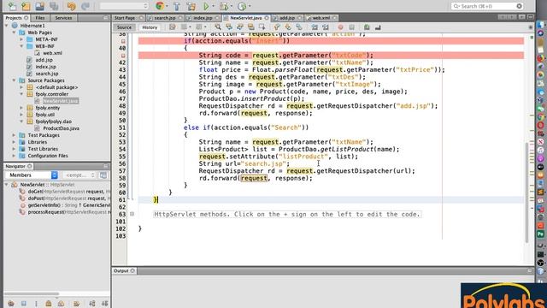Click the Comment icon in editor toolbar
The height and width of the screenshot is (308, 547).
[367, 27]
